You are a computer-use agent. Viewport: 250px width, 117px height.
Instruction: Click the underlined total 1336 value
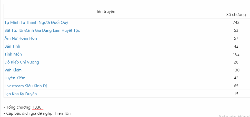pyautogui.click(x=37, y=107)
